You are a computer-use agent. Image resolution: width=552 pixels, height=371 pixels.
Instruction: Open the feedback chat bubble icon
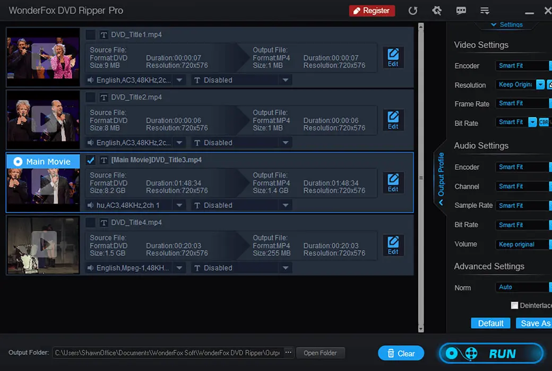[x=461, y=11]
